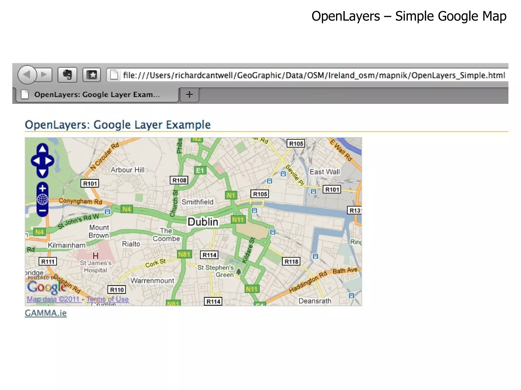This screenshot has height=390, width=521.
Task: Pan the map north with the up arrow
Action: pyautogui.click(x=42, y=149)
